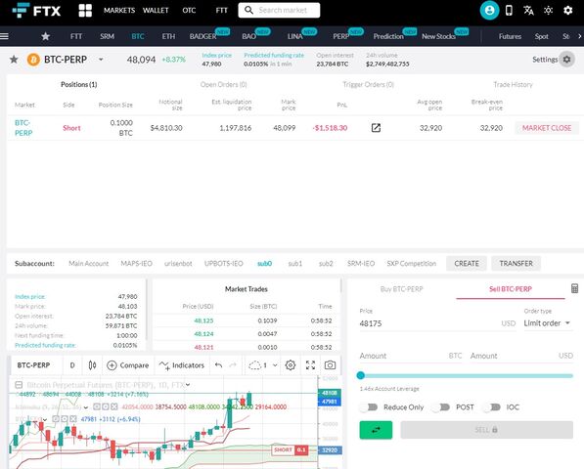
Task: Favorite BTC-PERP with the star icon
Action: pyautogui.click(x=14, y=60)
